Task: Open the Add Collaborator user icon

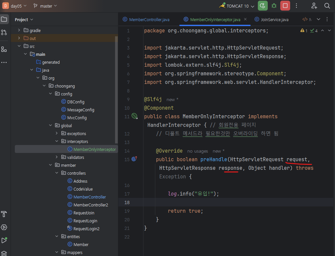Action: click(314, 6)
